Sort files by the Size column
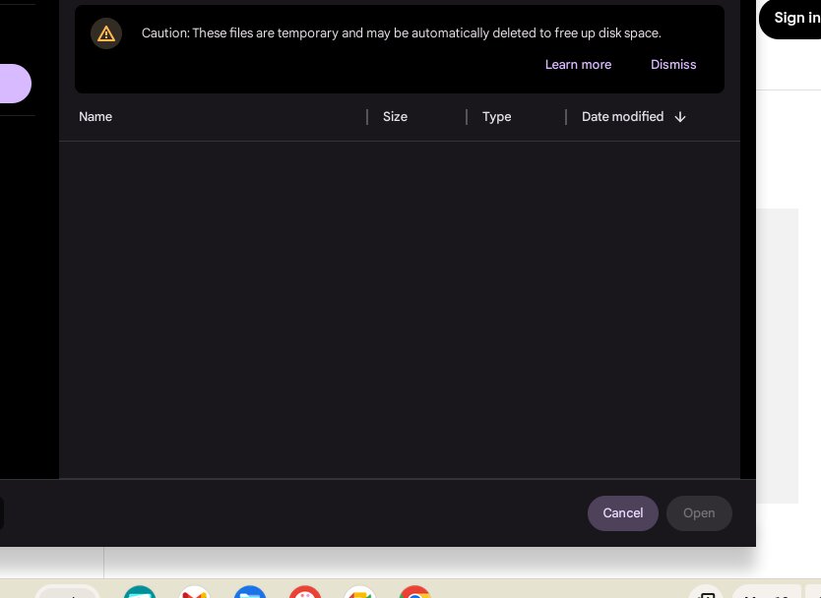The image size is (821, 598). click(395, 117)
